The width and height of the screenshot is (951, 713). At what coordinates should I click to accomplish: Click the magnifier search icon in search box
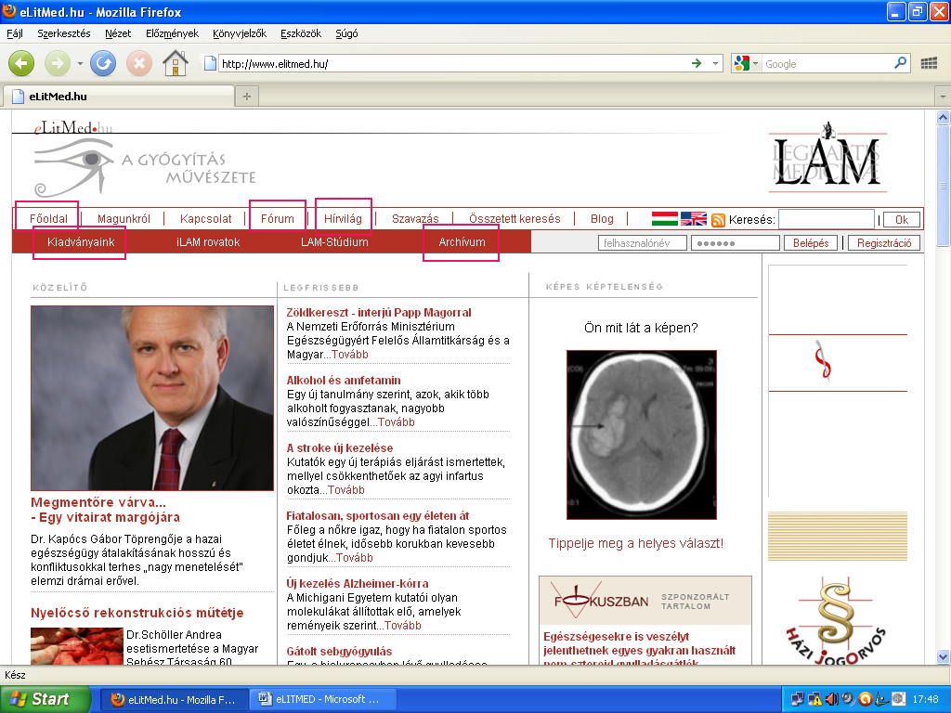tap(901, 62)
